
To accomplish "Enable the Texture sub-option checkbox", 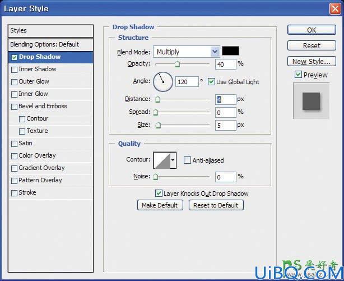I will [x=22, y=131].
